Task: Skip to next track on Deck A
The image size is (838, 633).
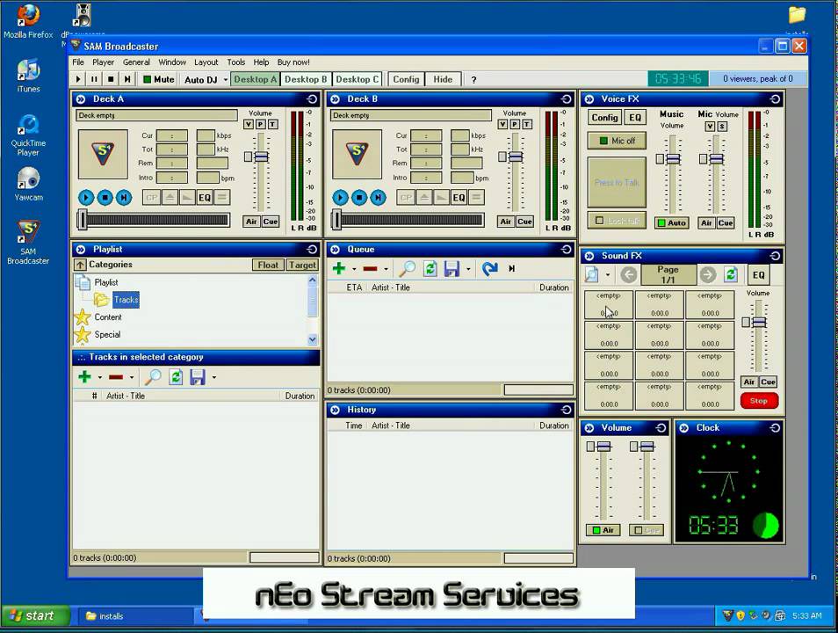Action: tap(124, 198)
